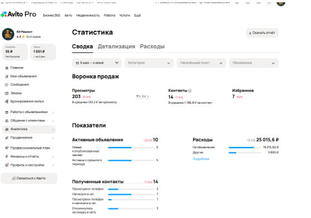Open the Объявления filter dropdown

[253, 63]
